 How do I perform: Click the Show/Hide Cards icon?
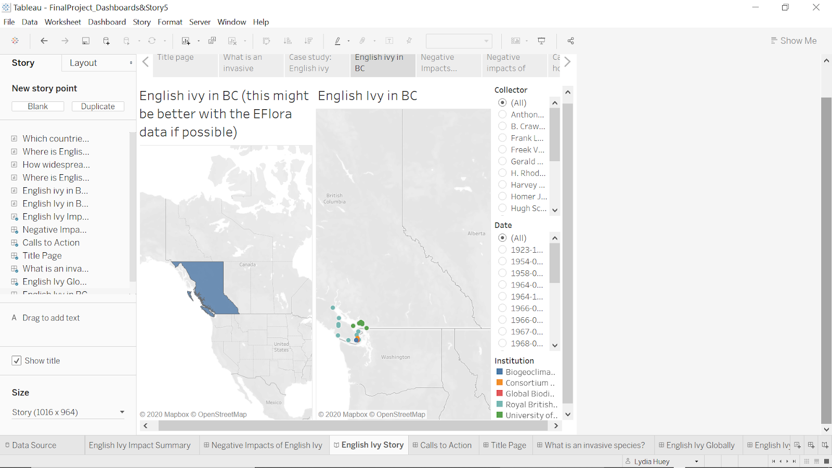(x=515, y=41)
